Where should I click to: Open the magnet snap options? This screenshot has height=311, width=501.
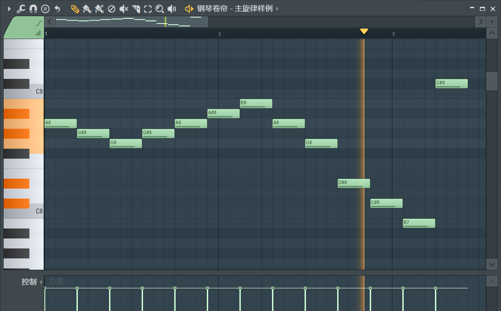(x=33, y=9)
